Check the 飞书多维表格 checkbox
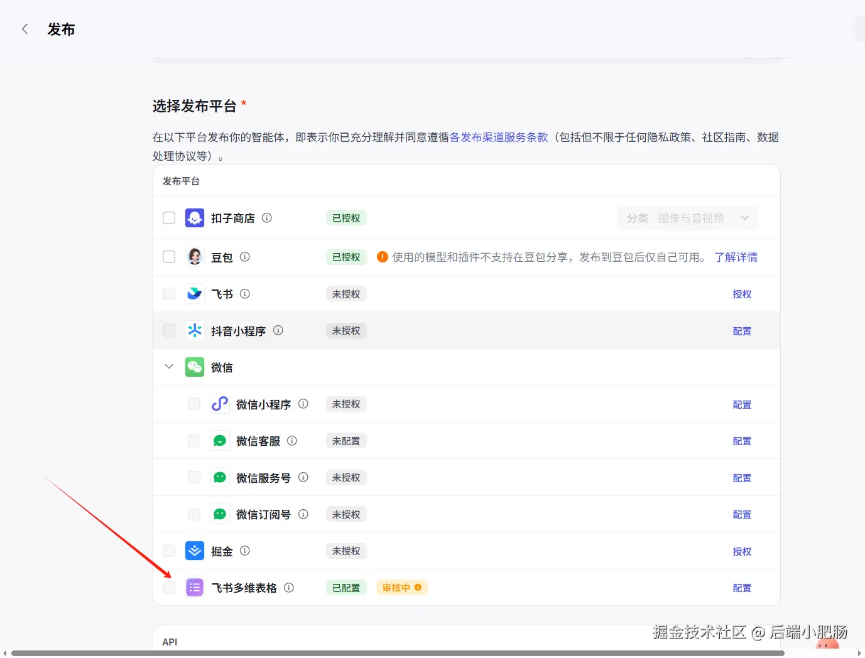 [169, 588]
